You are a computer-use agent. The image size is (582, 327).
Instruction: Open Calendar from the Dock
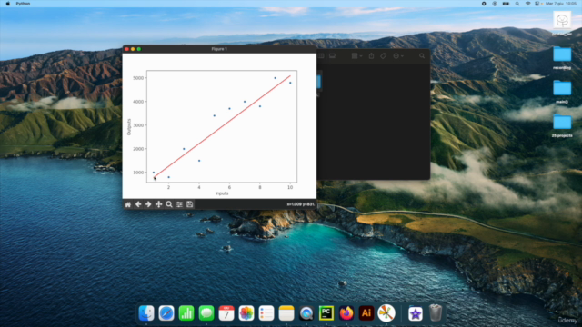[226, 313]
